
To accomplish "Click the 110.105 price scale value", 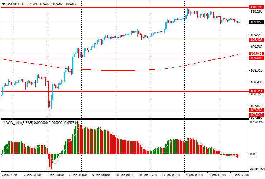I will pyautogui.click(x=256, y=11).
